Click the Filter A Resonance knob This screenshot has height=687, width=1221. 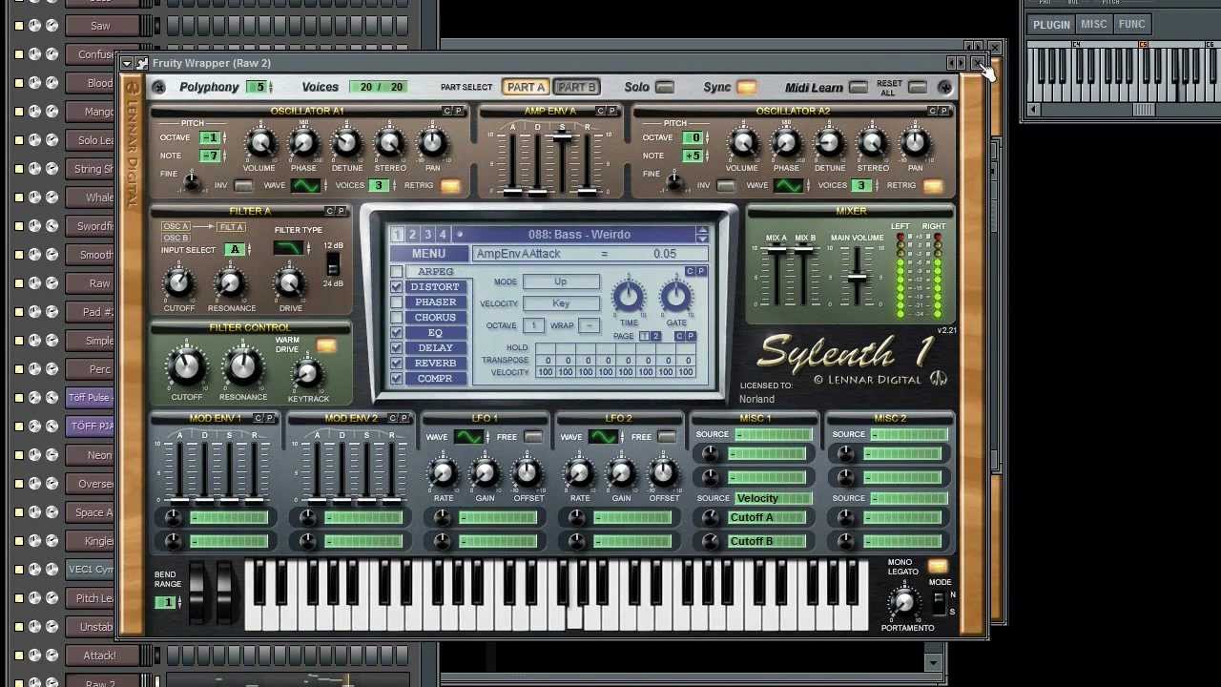(230, 284)
